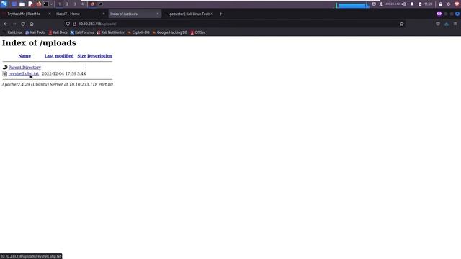
Task: Click the CPU graph monitor in panel
Action: (x=352, y=5)
